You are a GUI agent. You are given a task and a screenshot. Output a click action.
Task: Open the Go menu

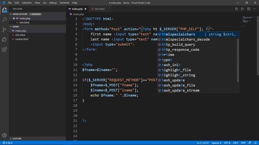45,3
